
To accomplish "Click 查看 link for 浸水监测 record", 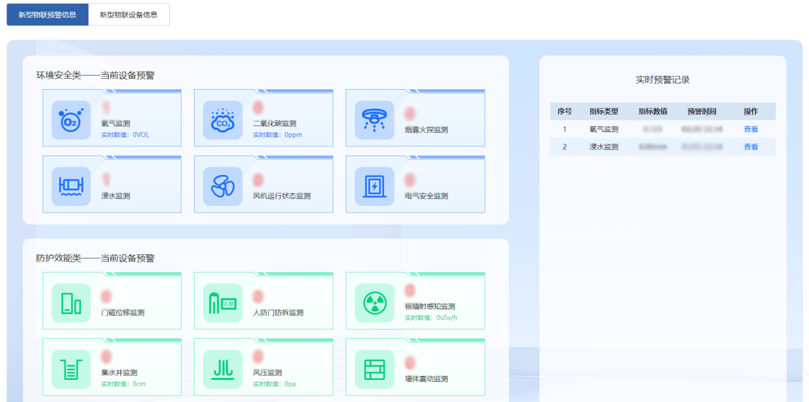I will click(751, 147).
